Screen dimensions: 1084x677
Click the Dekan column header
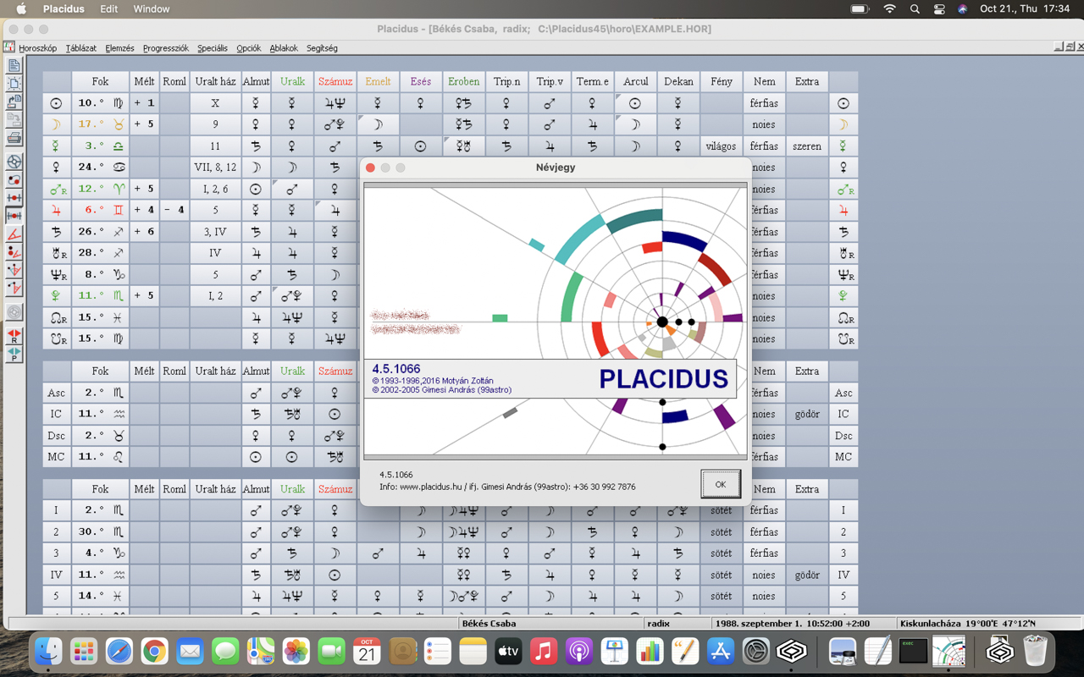(678, 81)
